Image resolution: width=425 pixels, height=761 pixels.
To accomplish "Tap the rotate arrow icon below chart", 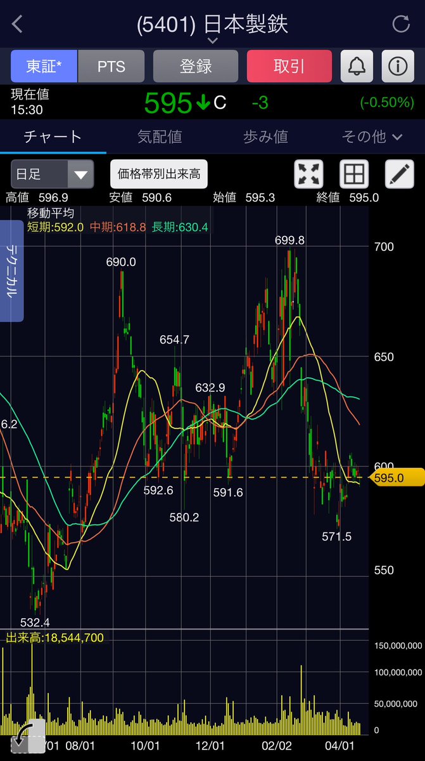I will (28, 736).
